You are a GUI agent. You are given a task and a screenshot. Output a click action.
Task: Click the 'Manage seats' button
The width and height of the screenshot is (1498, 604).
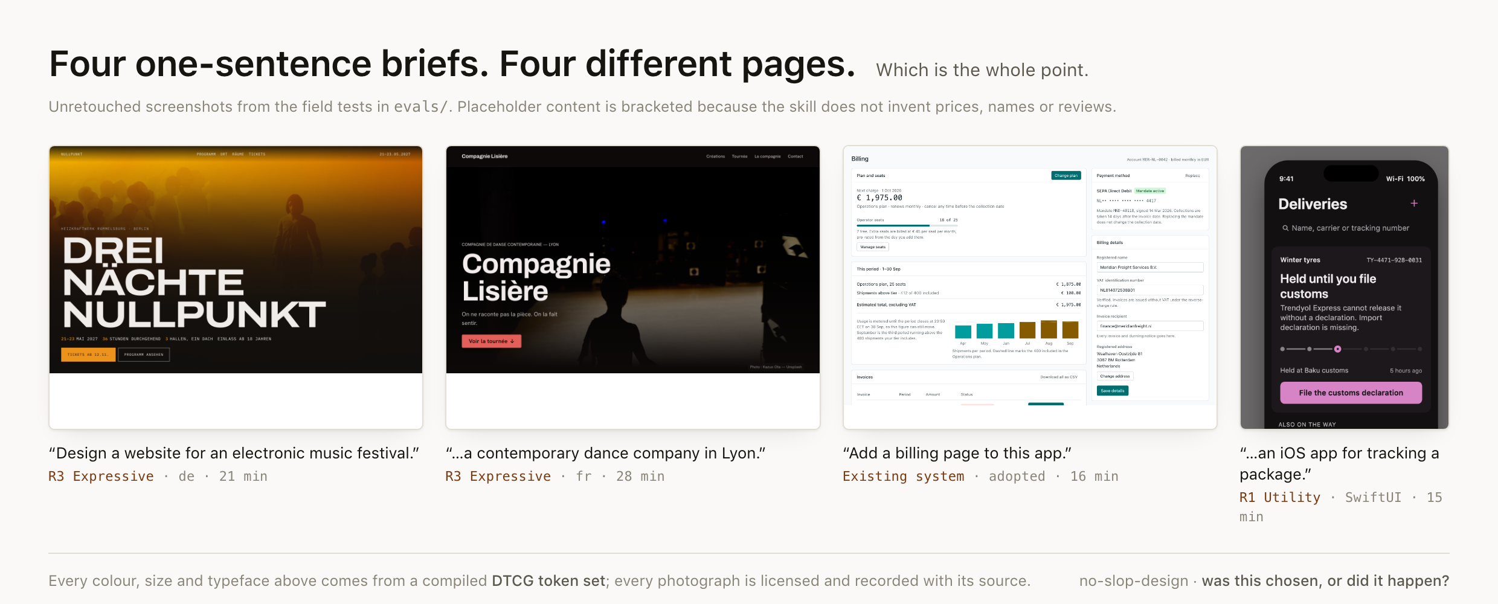pyautogui.click(x=873, y=247)
